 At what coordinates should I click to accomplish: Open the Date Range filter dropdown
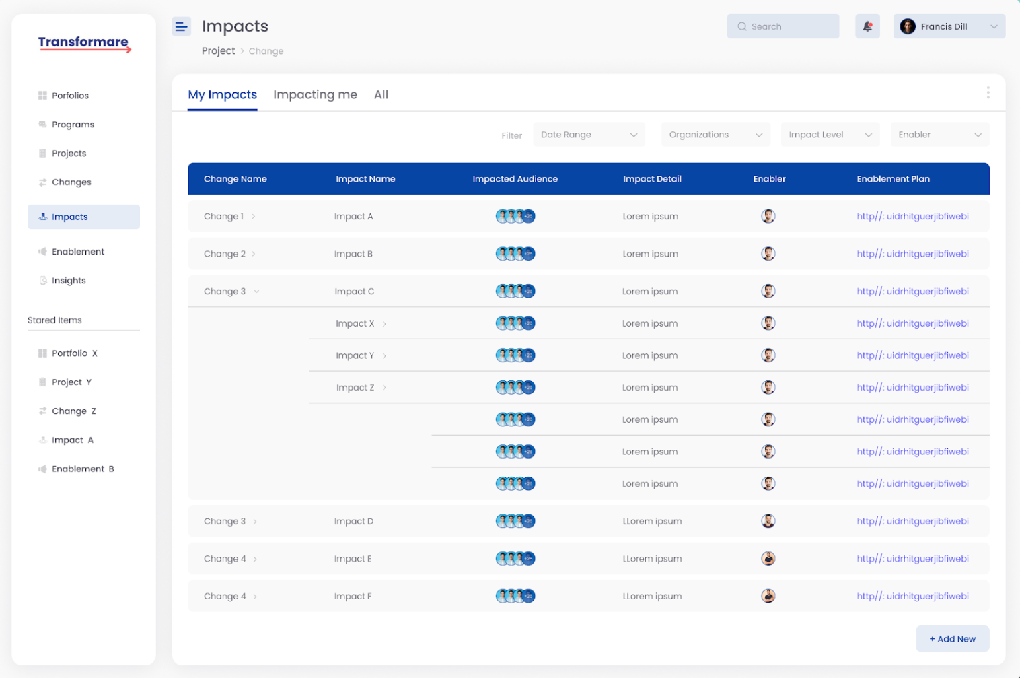click(589, 135)
